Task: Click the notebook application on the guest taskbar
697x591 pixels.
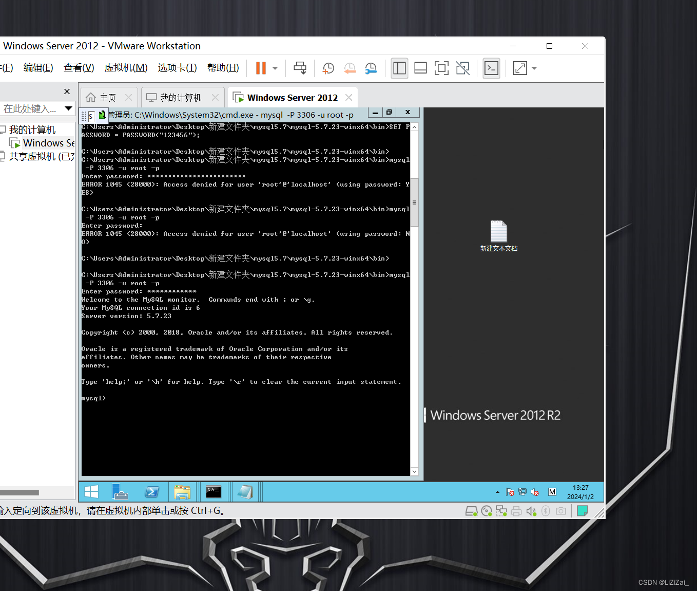Action: pos(245,492)
